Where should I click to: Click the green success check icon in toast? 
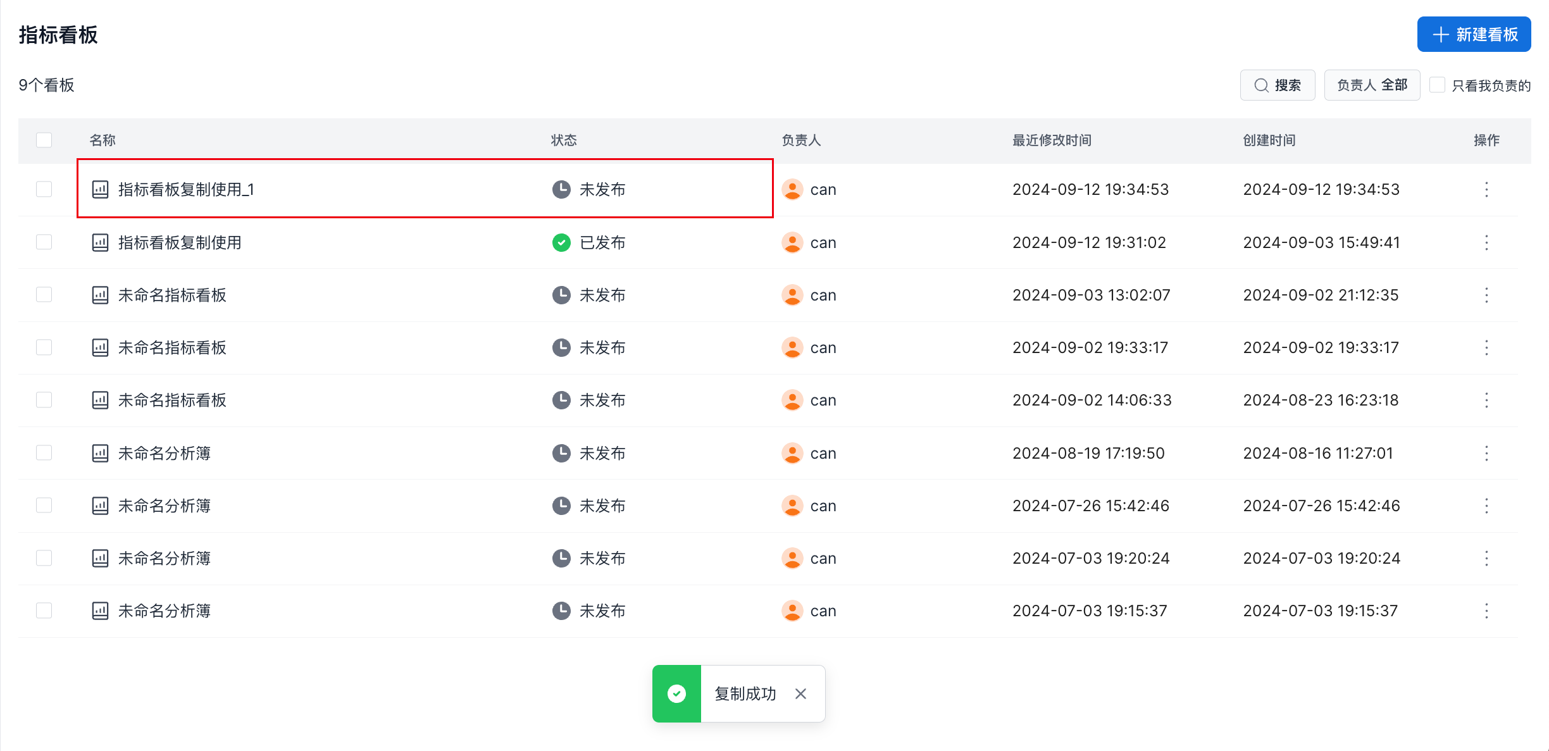pyautogui.click(x=676, y=693)
